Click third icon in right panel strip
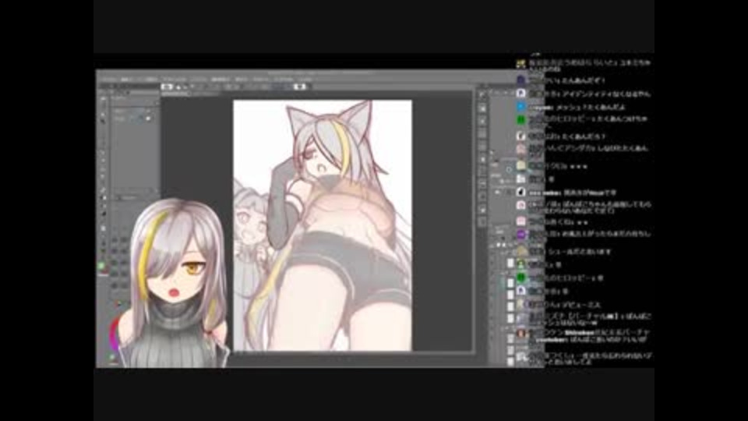Image resolution: width=748 pixels, height=421 pixels. click(x=482, y=122)
